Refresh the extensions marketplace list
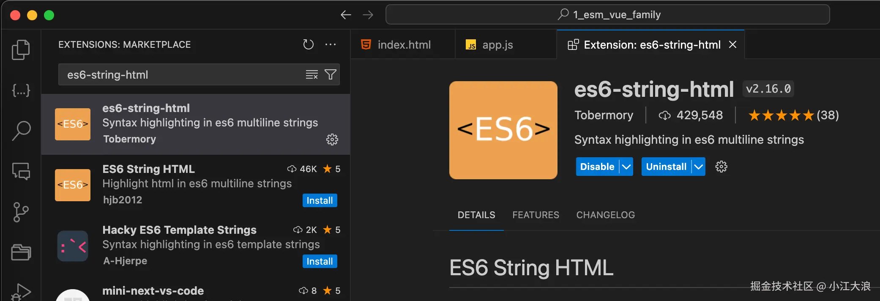The image size is (880, 301). tap(308, 44)
